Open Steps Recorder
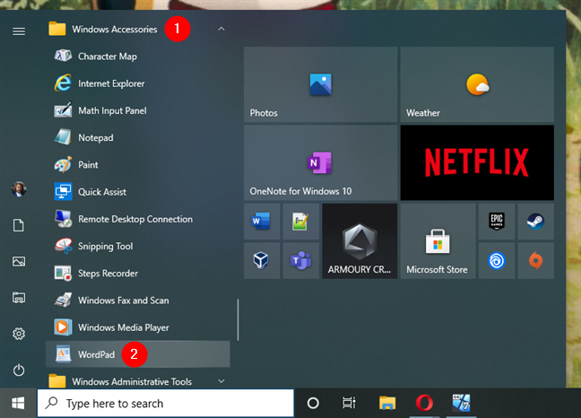 (x=137, y=273)
